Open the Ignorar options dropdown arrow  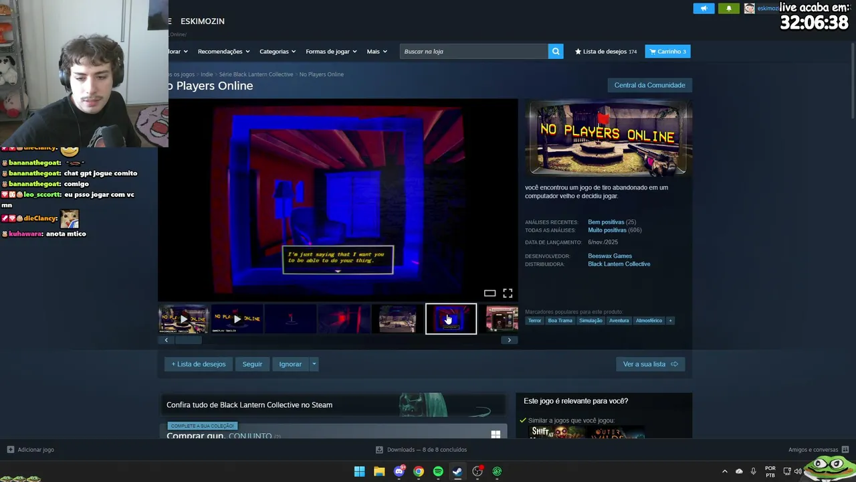click(x=314, y=364)
